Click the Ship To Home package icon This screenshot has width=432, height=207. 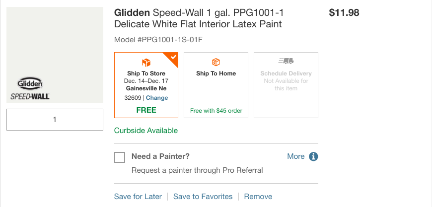pyautogui.click(x=216, y=62)
